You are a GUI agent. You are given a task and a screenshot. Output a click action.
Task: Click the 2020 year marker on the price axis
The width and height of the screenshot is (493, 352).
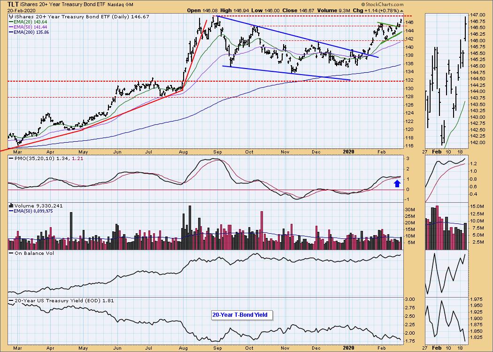(x=348, y=152)
